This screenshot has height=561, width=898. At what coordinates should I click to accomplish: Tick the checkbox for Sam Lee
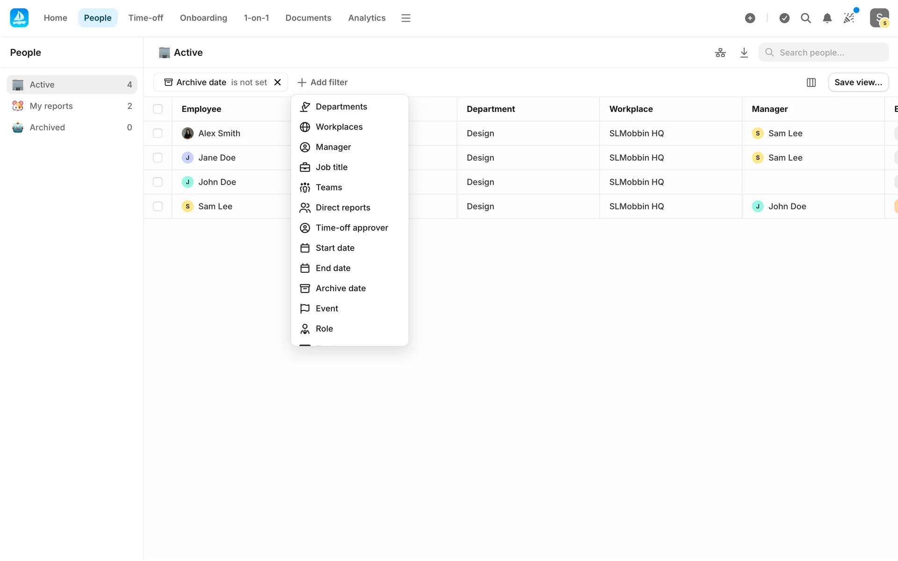[158, 206]
